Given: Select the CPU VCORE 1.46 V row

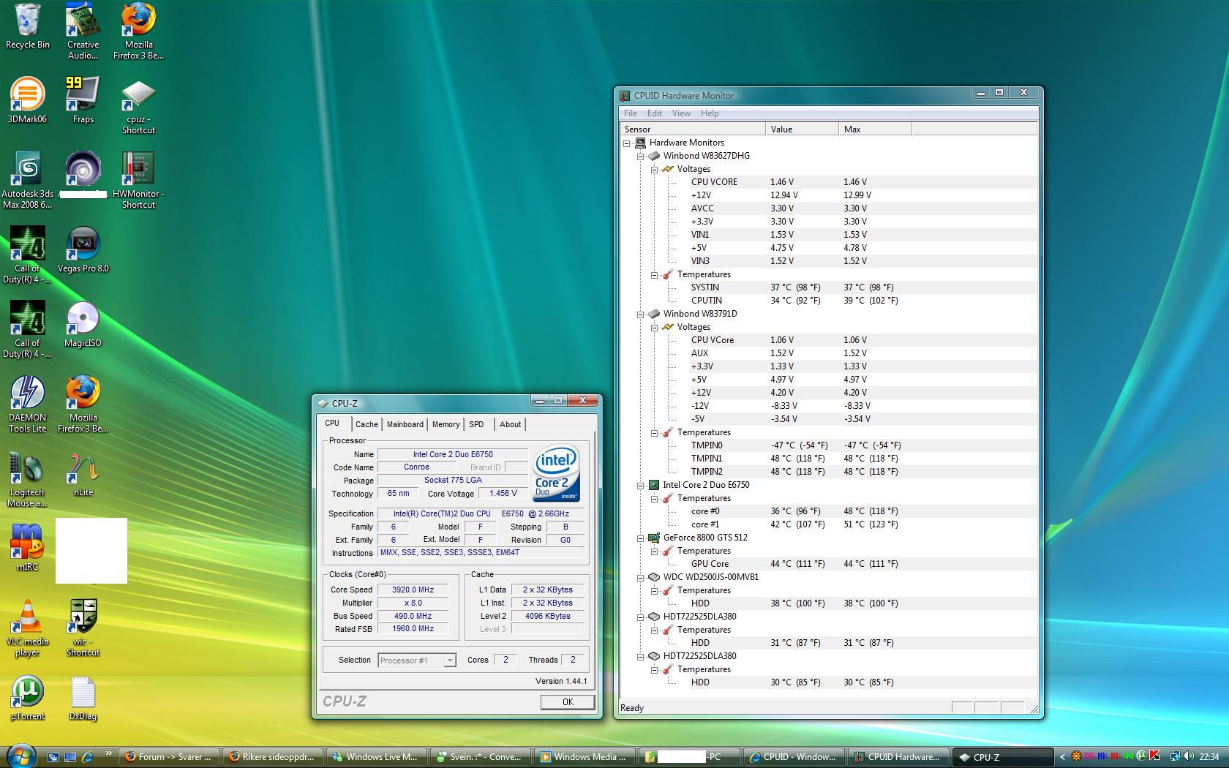Looking at the screenshot, I should click(x=863, y=182).
